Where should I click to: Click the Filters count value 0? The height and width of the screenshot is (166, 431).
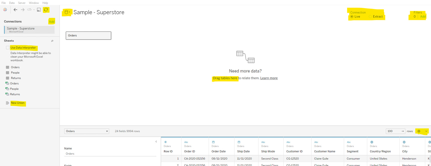(415, 16)
